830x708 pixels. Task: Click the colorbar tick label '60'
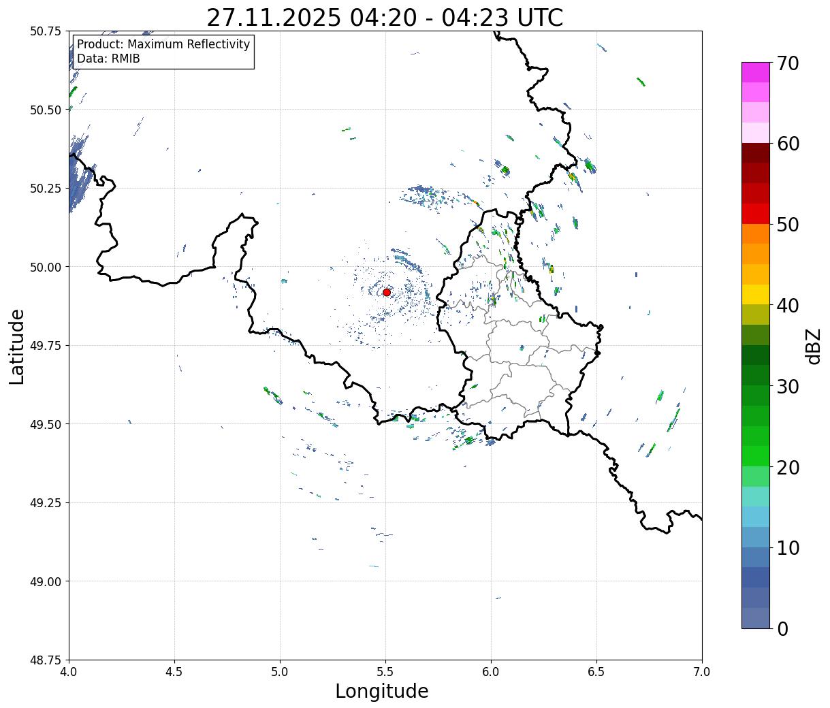(788, 144)
